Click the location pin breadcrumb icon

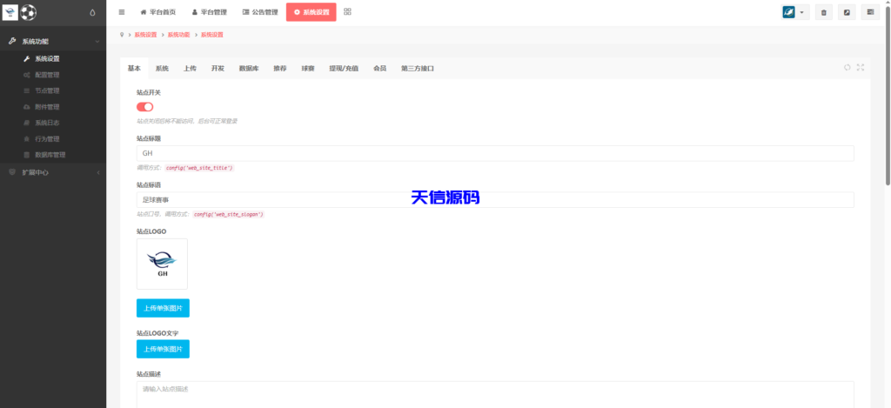coord(122,35)
